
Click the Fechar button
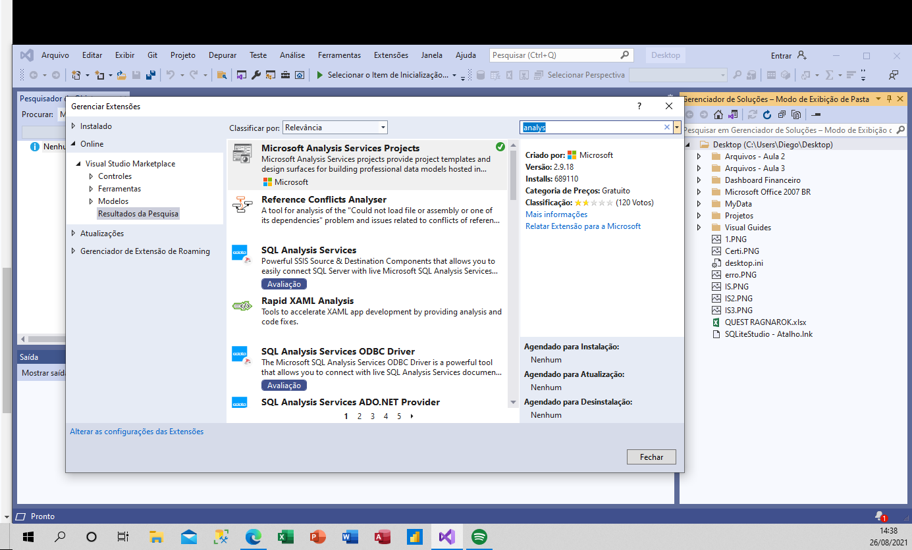click(651, 457)
